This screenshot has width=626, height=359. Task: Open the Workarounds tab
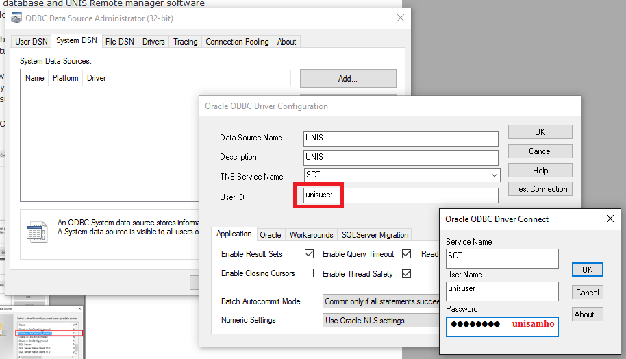coord(312,235)
